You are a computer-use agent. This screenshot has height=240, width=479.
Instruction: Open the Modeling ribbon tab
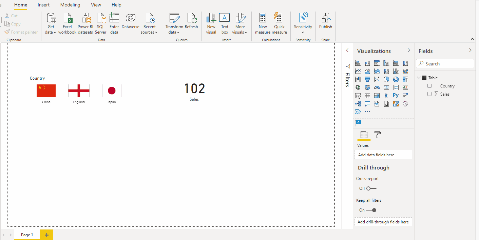coord(70,5)
